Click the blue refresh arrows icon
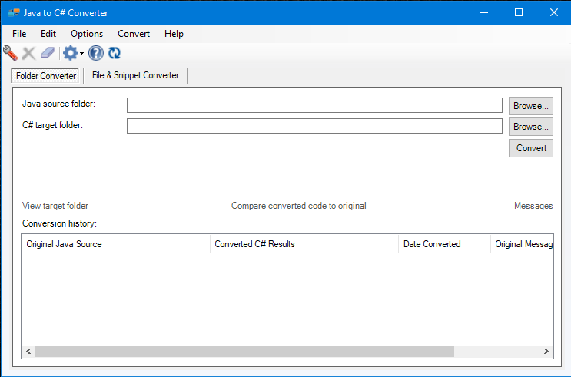The height and width of the screenshot is (377, 571). coord(115,53)
